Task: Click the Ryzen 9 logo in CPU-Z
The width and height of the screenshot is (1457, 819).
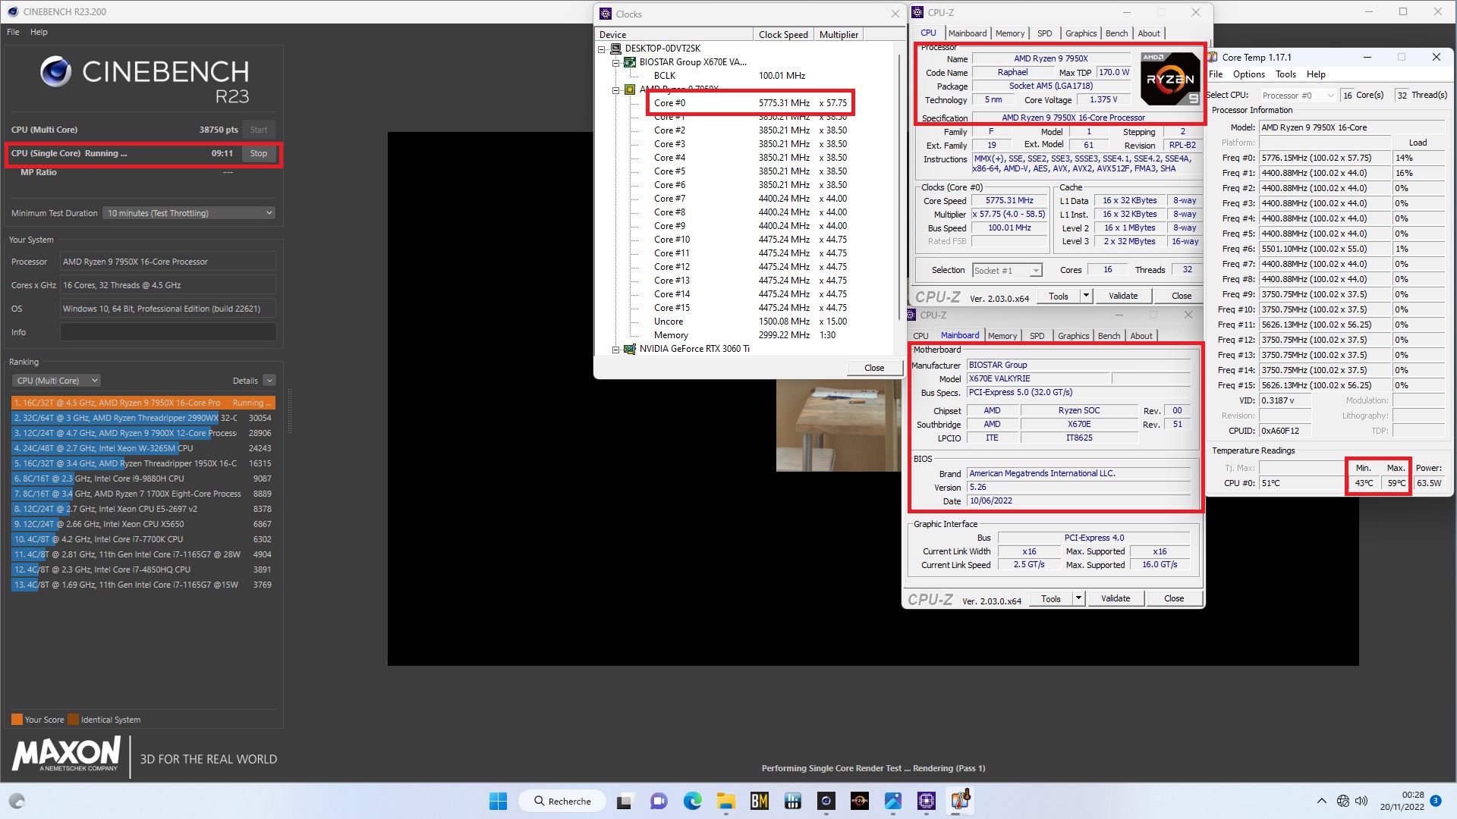Action: coord(1169,78)
